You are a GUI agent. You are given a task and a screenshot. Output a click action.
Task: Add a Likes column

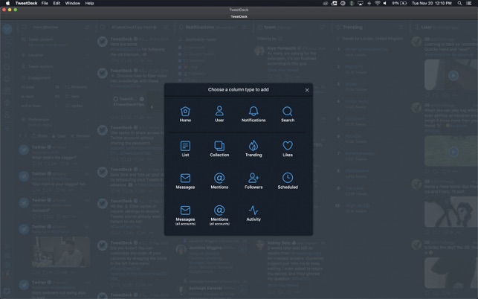coord(288,149)
